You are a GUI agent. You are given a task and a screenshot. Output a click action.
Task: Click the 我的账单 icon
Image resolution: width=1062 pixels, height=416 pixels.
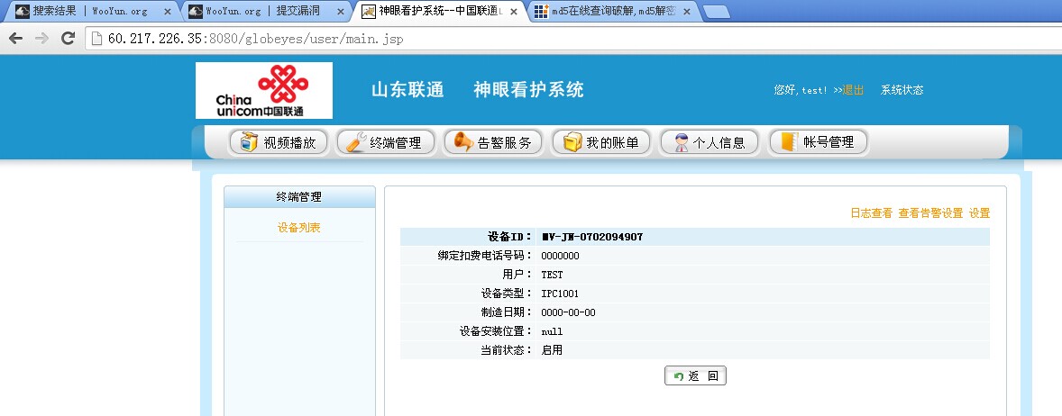(572, 142)
